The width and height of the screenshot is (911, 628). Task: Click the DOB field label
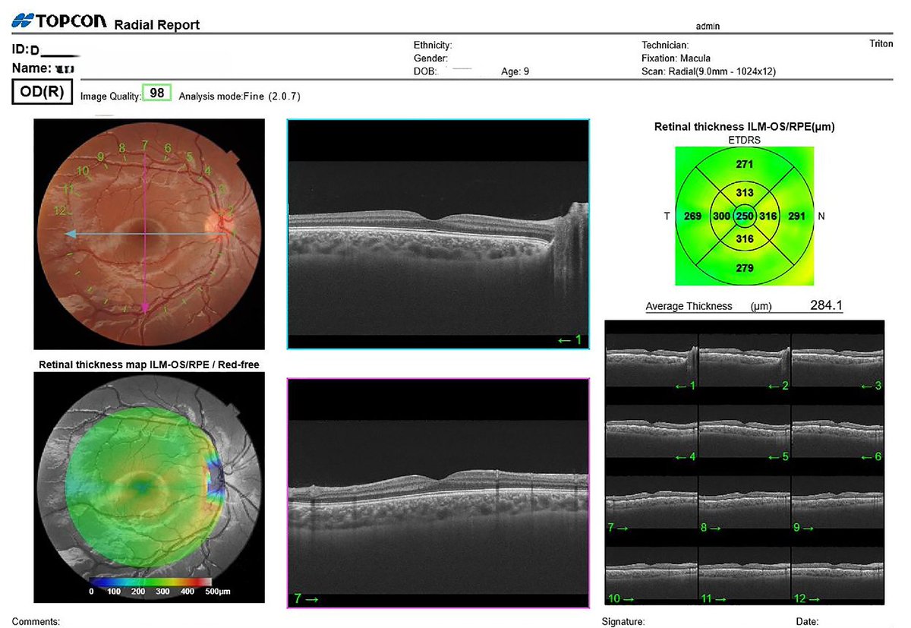[424, 71]
